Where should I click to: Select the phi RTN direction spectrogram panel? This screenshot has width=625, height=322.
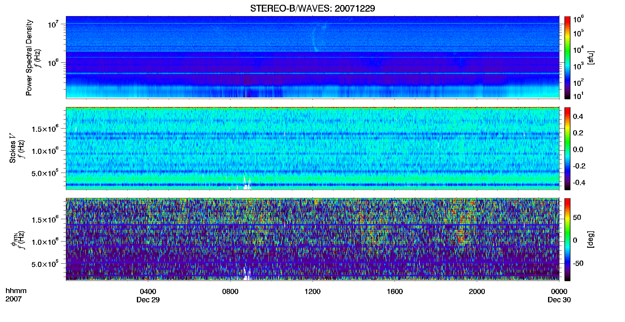(x=312, y=239)
